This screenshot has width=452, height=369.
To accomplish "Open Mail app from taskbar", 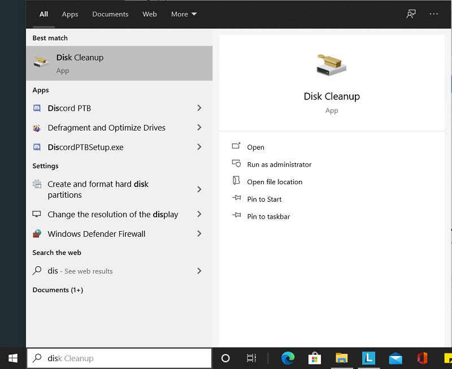I will [x=395, y=359].
